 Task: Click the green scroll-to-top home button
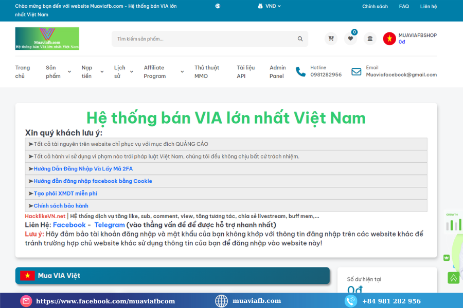[x=454, y=278]
